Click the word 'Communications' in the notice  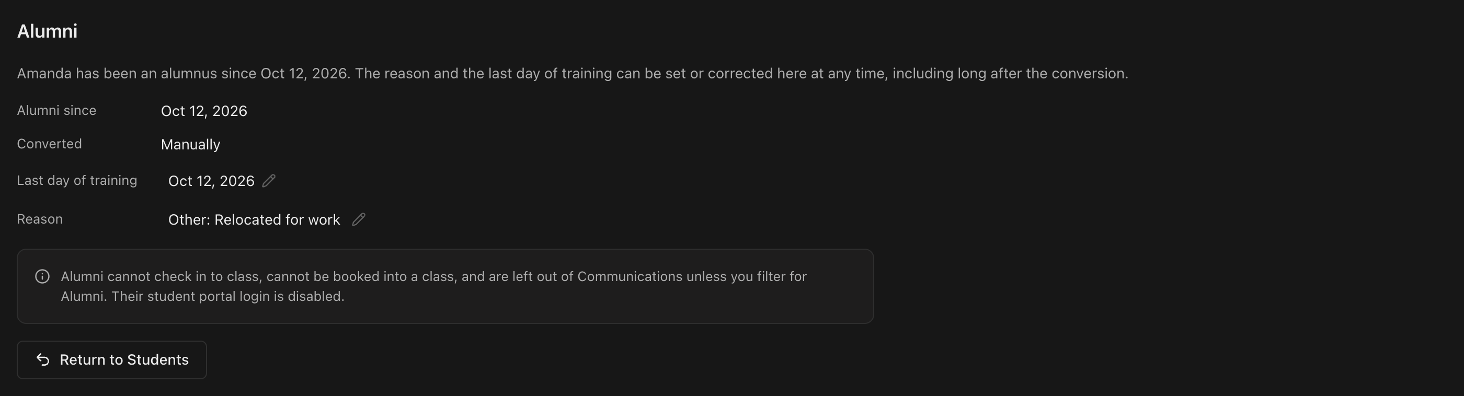click(x=630, y=277)
